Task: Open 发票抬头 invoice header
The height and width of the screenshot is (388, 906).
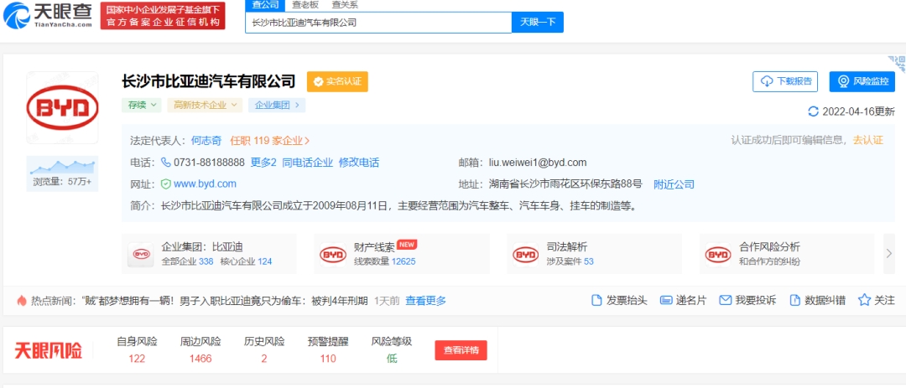Action: point(619,300)
